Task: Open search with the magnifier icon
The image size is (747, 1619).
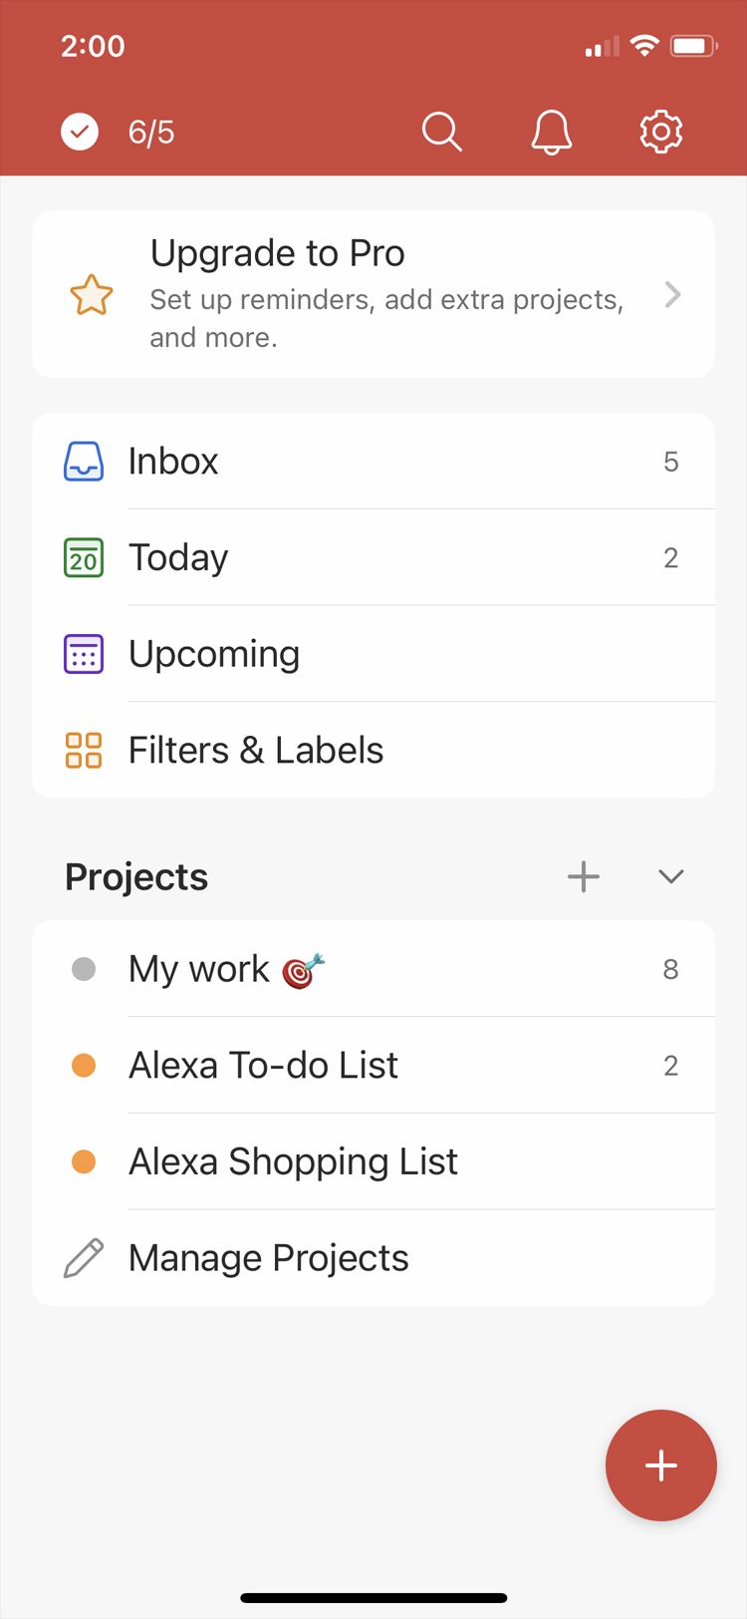Action: click(x=441, y=132)
